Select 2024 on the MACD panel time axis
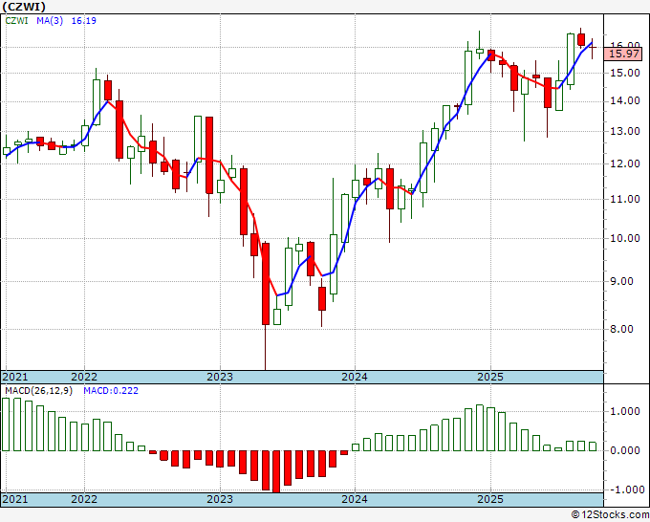Viewport: 650px width, 522px height. coord(355,499)
